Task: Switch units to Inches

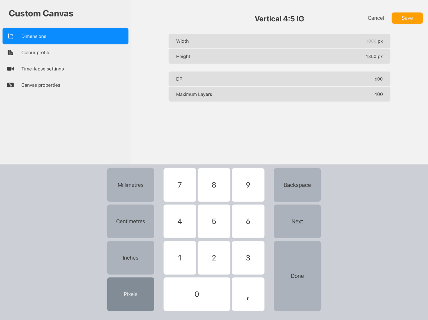Action: [x=130, y=258]
